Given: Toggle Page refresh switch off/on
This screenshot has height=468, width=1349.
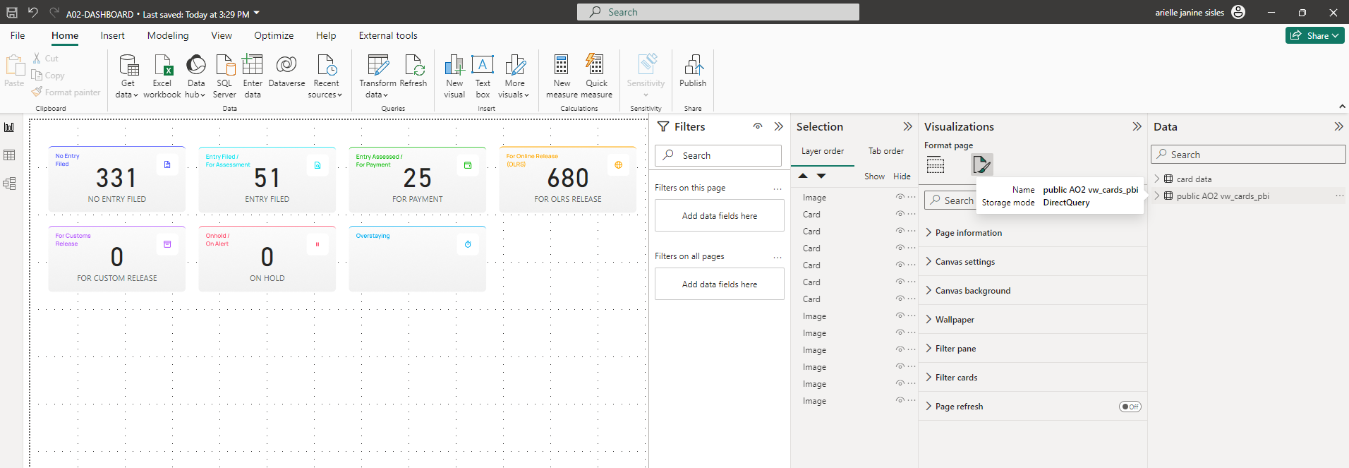Looking at the screenshot, I should point(1130,407).
